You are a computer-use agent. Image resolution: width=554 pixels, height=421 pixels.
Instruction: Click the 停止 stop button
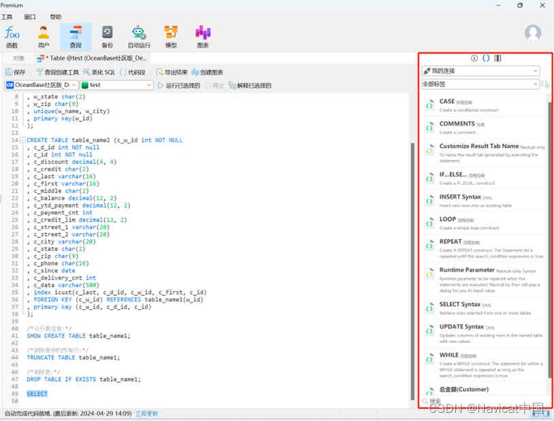214,86
